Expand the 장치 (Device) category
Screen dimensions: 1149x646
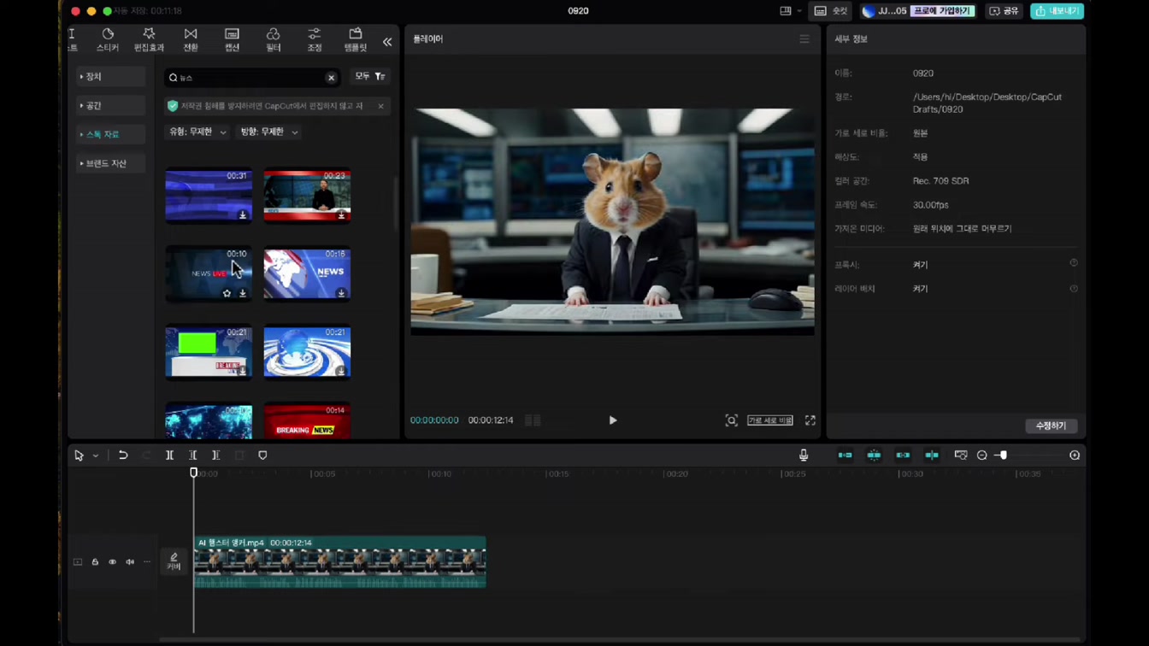pyautogui.click(x=110, y=77)
